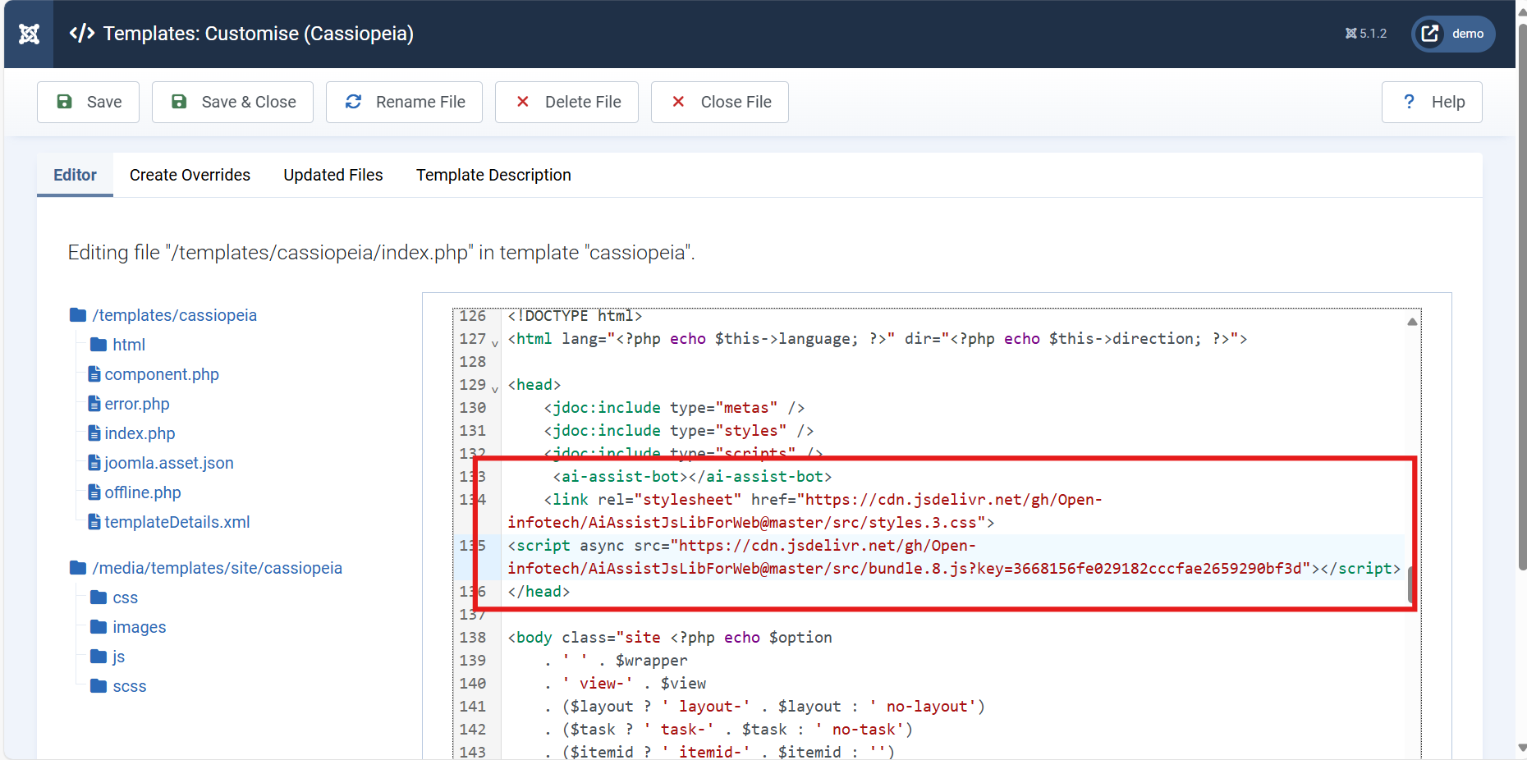Viewport: 1527px width, 760px height.
Task: Open the css folder
Action: pyautogui.click(x=126, y=597)
